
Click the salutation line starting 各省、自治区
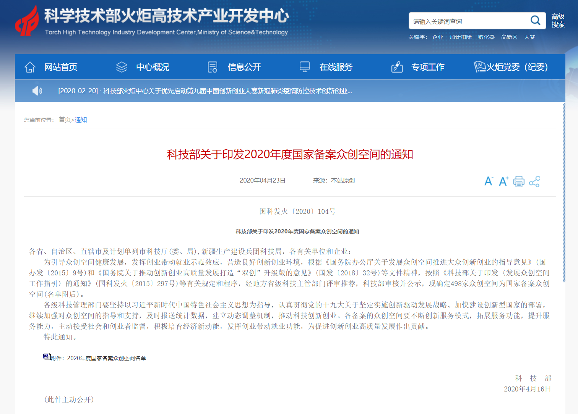pos(190,251)
